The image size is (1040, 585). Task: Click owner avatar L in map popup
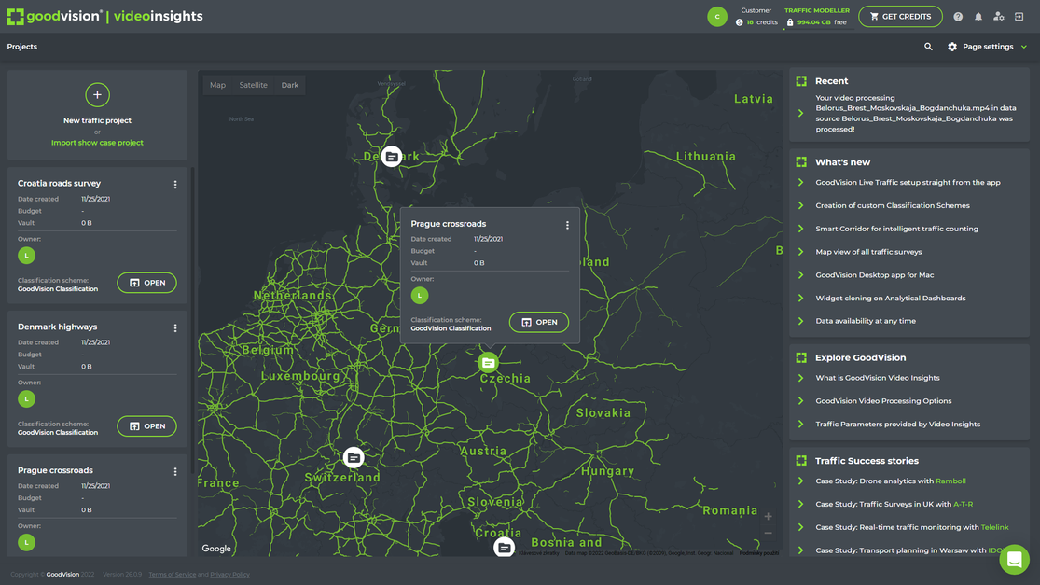pos(420,295)
